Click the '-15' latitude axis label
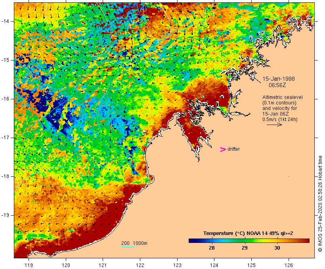This screenshot has height=269, width=325. 5,60
